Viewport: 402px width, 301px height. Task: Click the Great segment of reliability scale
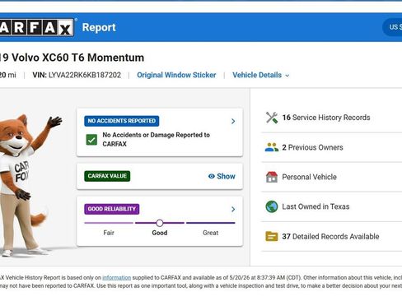[x=211, y=223]
